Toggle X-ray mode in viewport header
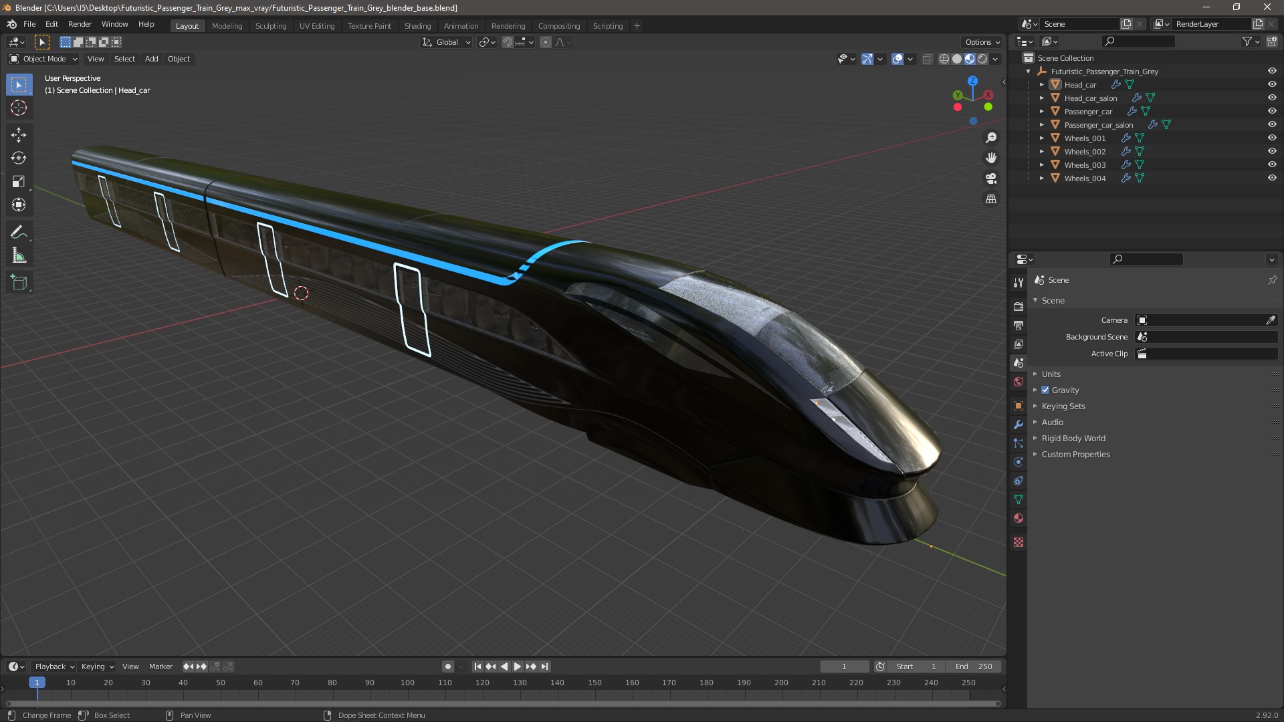 pos(927,59)
